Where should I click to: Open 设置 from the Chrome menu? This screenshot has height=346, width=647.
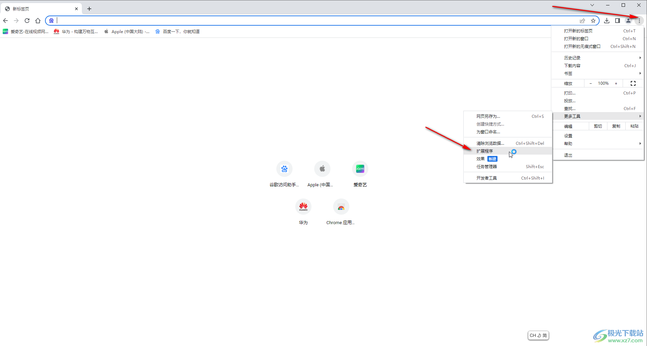568,136
